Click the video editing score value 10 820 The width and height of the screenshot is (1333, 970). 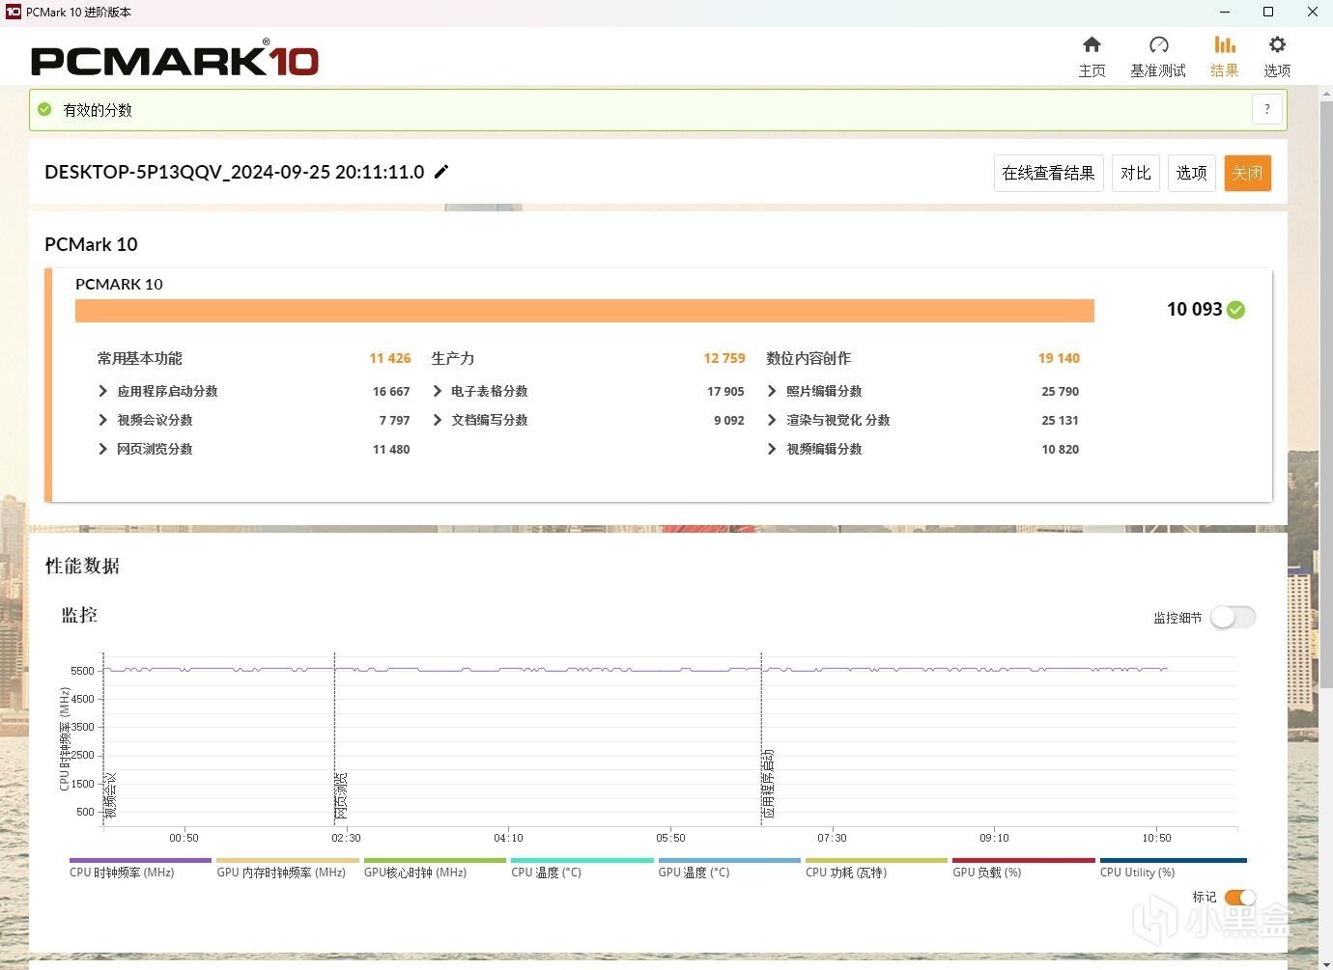click(x=1060, y=449)
